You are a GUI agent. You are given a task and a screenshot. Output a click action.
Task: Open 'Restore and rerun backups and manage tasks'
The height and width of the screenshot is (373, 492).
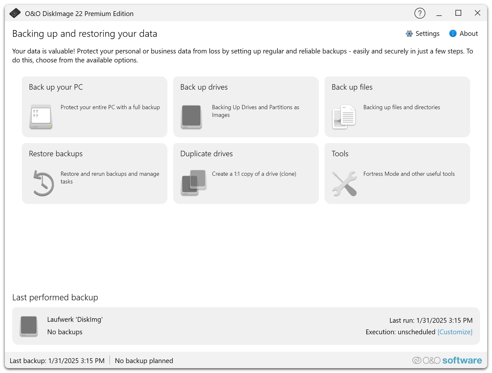[110, 177]
